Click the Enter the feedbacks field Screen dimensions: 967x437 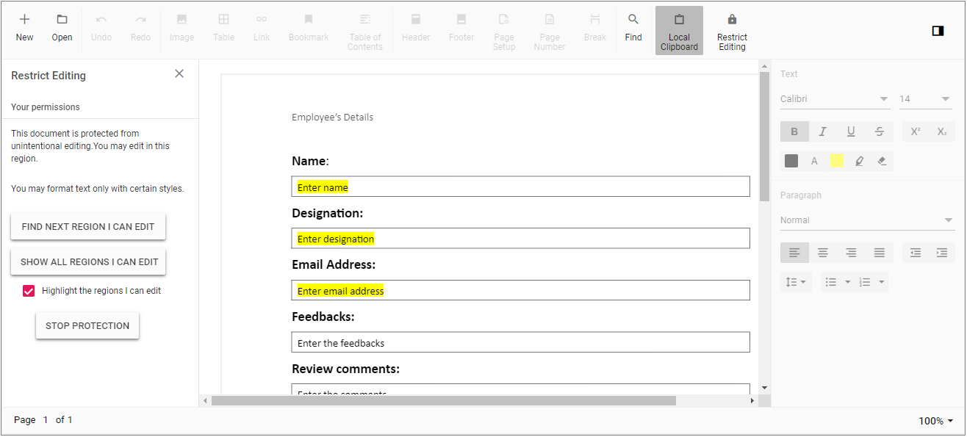coord(520,342)
